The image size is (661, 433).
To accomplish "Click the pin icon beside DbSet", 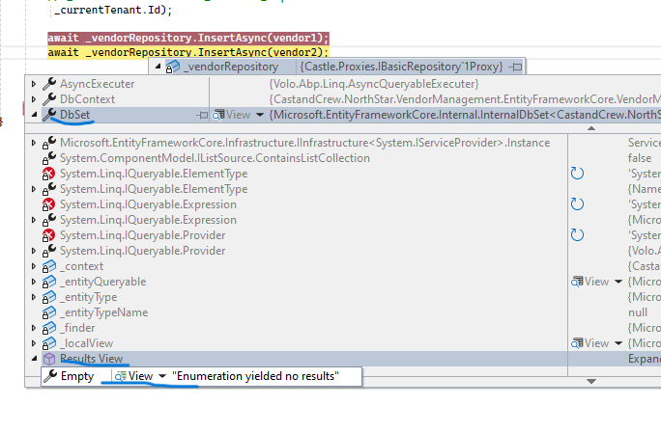I will 203,115.
